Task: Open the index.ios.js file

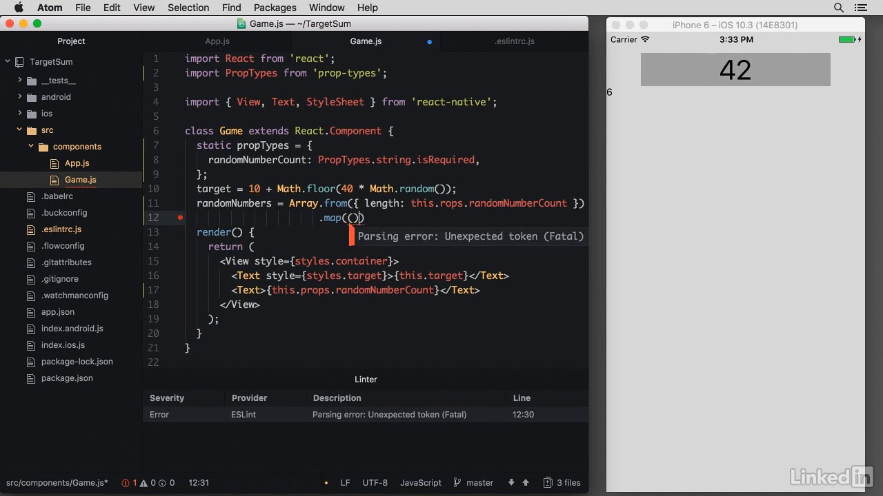Action: pos(63,345)
